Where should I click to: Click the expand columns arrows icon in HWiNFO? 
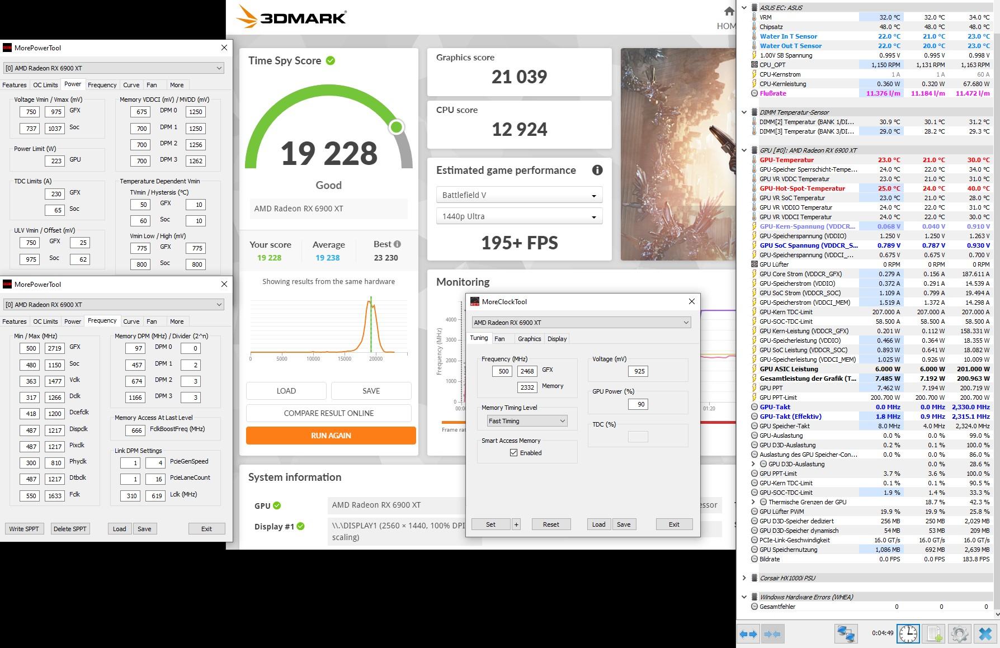coord(748,633)
